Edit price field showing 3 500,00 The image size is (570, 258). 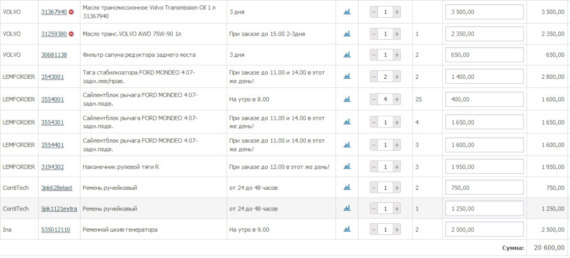484,12
